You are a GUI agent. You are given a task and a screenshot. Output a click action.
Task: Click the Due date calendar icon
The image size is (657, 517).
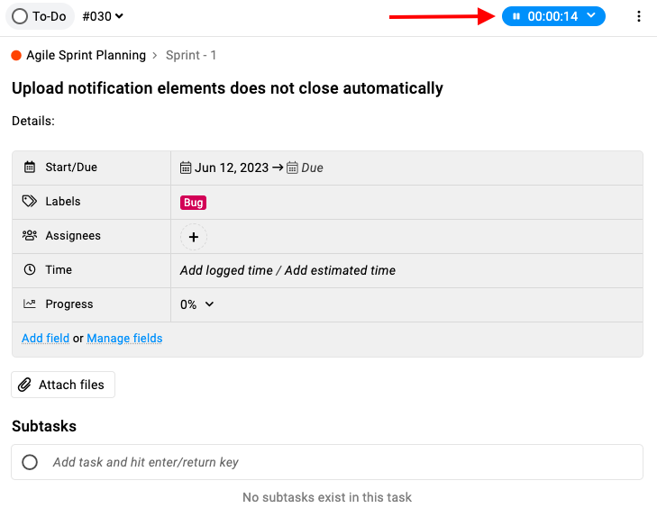pyautogui.click(x=292, y=168)
